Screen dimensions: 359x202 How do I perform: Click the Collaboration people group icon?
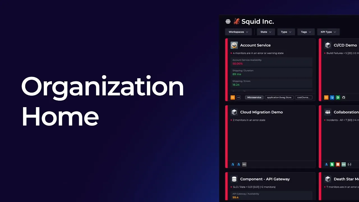coord(328,112)
